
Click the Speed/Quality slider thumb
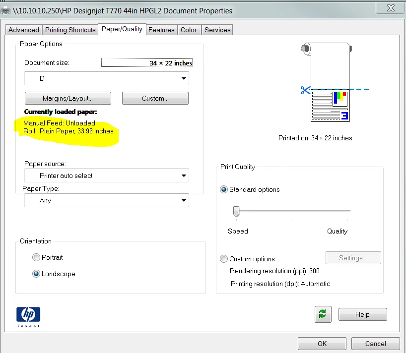click(x=236, y=212)
